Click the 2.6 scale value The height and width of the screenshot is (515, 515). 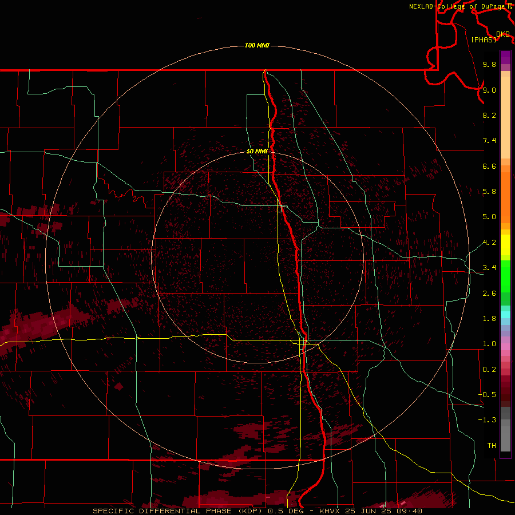489,294
